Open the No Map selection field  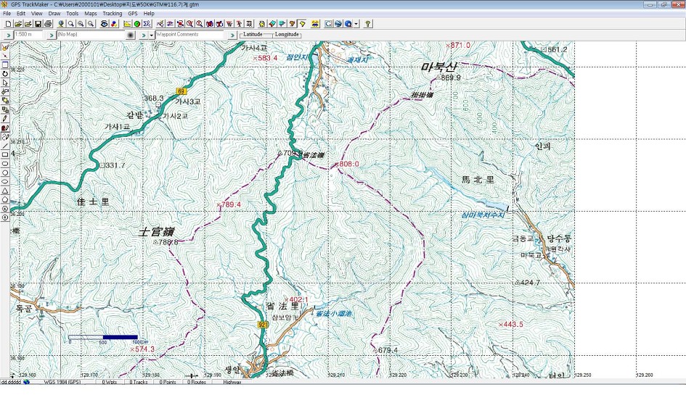click(x=91, y=35)
